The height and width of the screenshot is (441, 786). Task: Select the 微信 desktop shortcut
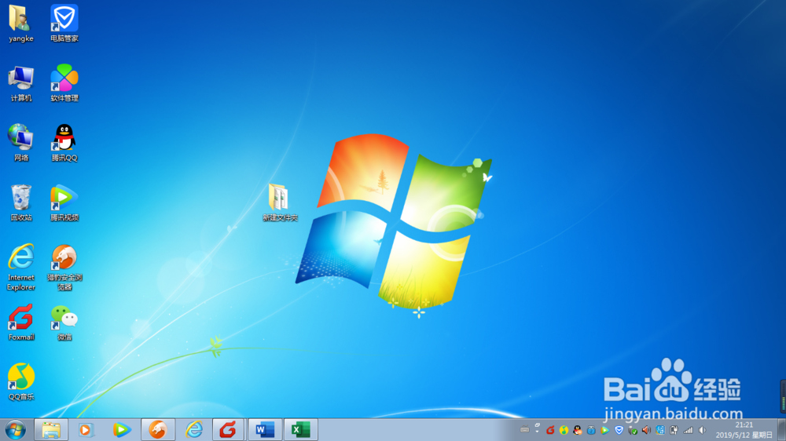pos(64,323)
